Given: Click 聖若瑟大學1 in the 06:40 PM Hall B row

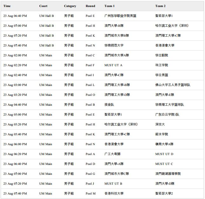Looking at the screenshot, I should pos(164,16).
